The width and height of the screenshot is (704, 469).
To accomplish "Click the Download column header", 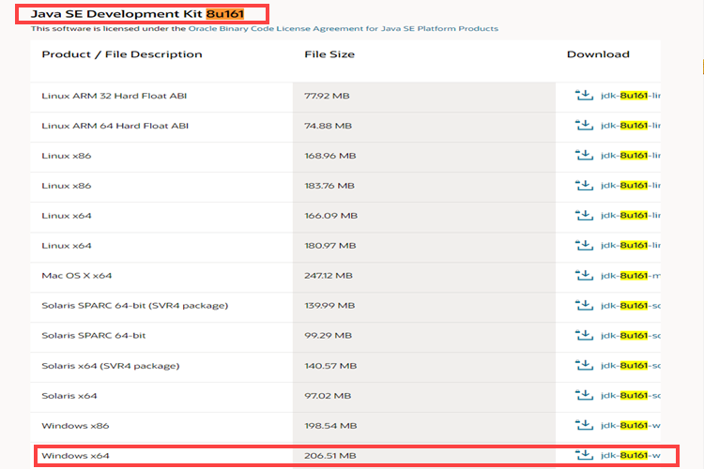I will [x=598, y=54].
